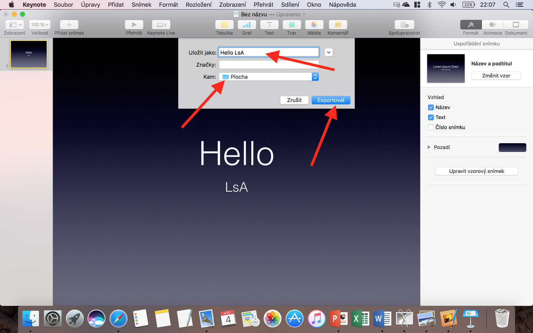This screenshot has height=333, width=533.
Task: Add a Komentář comment note
Action: pos(338,25)
